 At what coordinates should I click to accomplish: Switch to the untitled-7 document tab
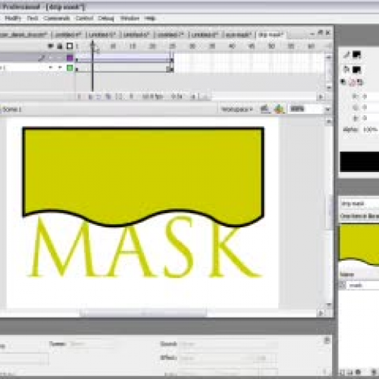(x=170, y=34)
